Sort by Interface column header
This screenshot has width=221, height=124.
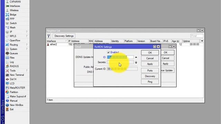(57, 41)
